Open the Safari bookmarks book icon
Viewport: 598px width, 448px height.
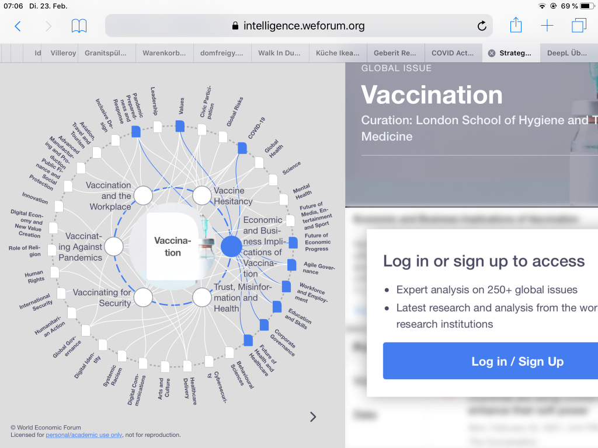[x=79, y=26]
